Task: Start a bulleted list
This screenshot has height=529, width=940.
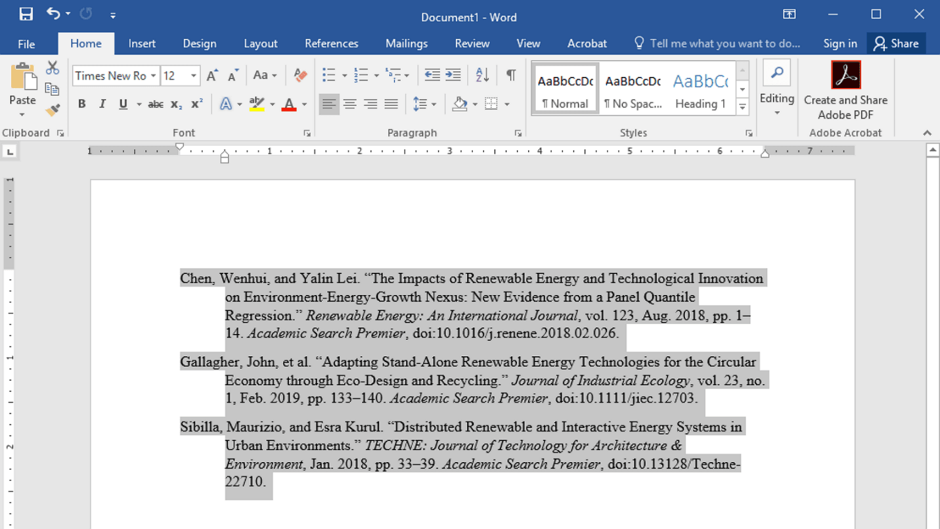Action: click(329, 76)
